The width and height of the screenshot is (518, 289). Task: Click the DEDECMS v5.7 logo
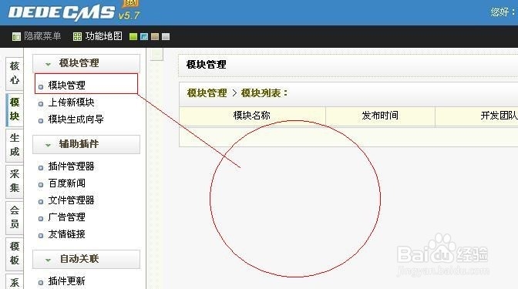[x=74, y=12]
